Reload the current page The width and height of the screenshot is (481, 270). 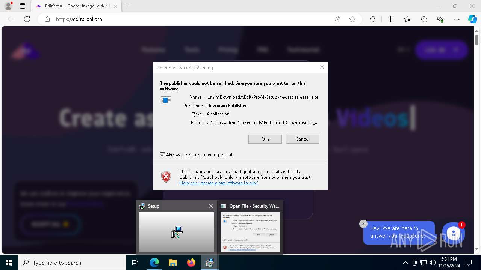[27, 19]
